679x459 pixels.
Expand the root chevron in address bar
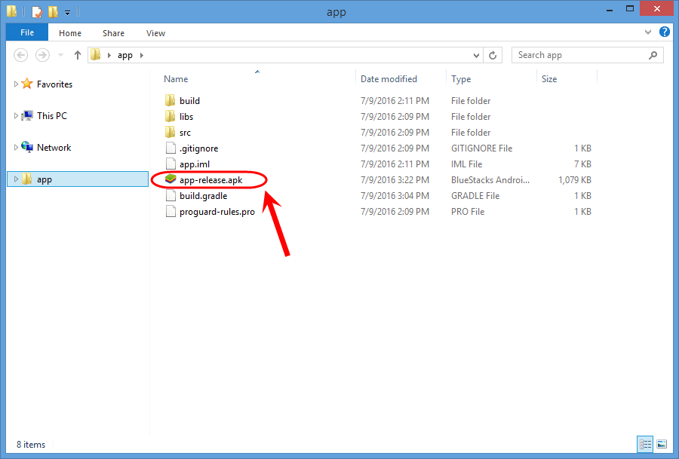109,55
